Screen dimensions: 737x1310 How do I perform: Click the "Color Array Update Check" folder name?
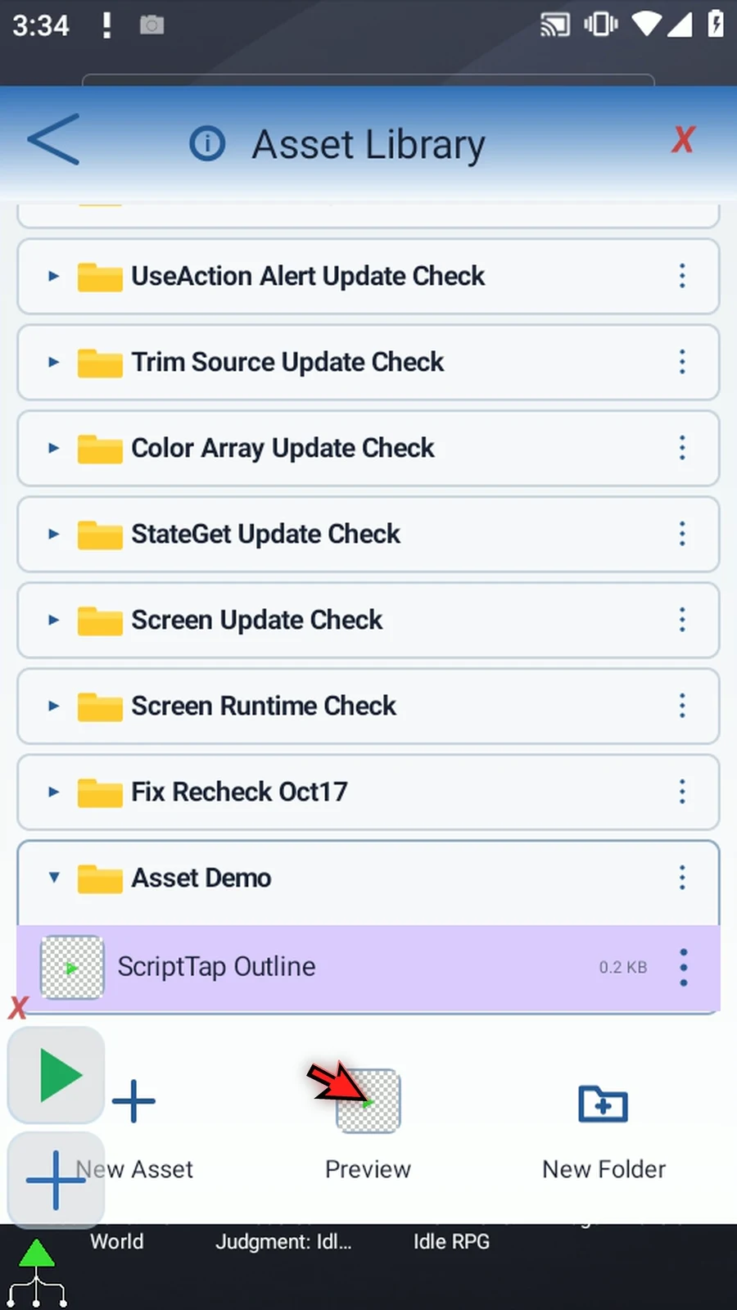[x=283, y=448]
